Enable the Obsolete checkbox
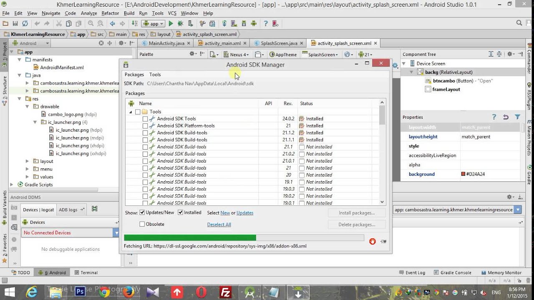 pos(142,224)
